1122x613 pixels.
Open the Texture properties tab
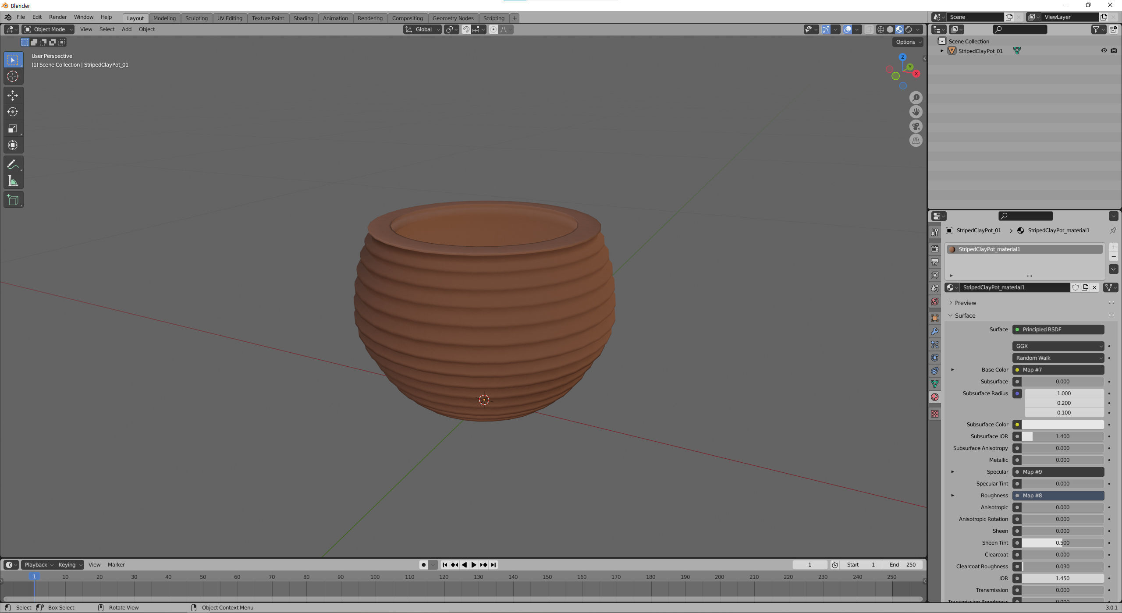coord(934,414)
